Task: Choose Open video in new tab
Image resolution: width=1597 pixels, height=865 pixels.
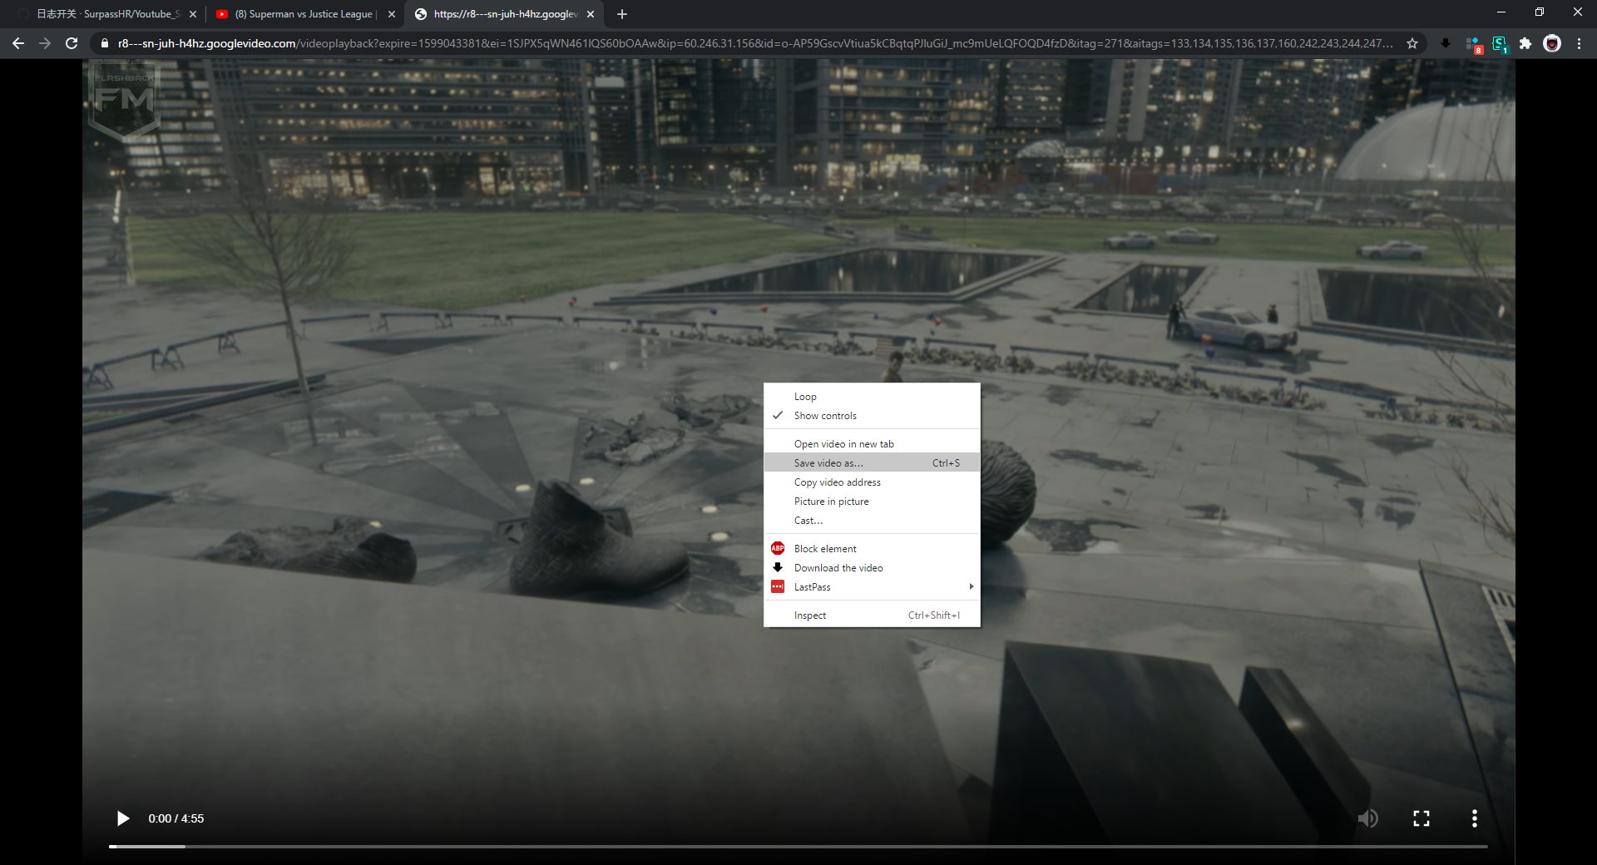Action: click(872, 444)
